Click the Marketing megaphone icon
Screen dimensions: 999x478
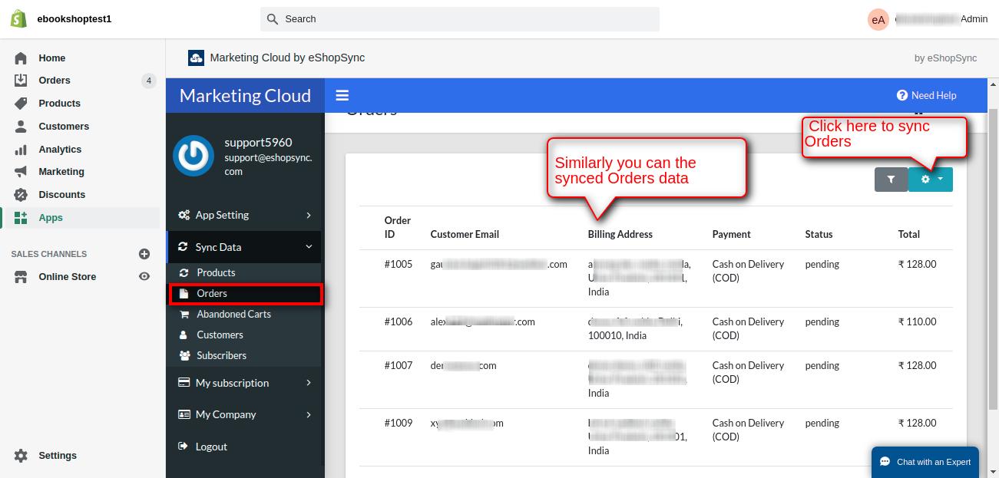tap(21, 172)
